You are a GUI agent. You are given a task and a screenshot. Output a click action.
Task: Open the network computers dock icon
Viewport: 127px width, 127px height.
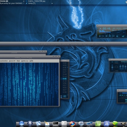[90, 124]
